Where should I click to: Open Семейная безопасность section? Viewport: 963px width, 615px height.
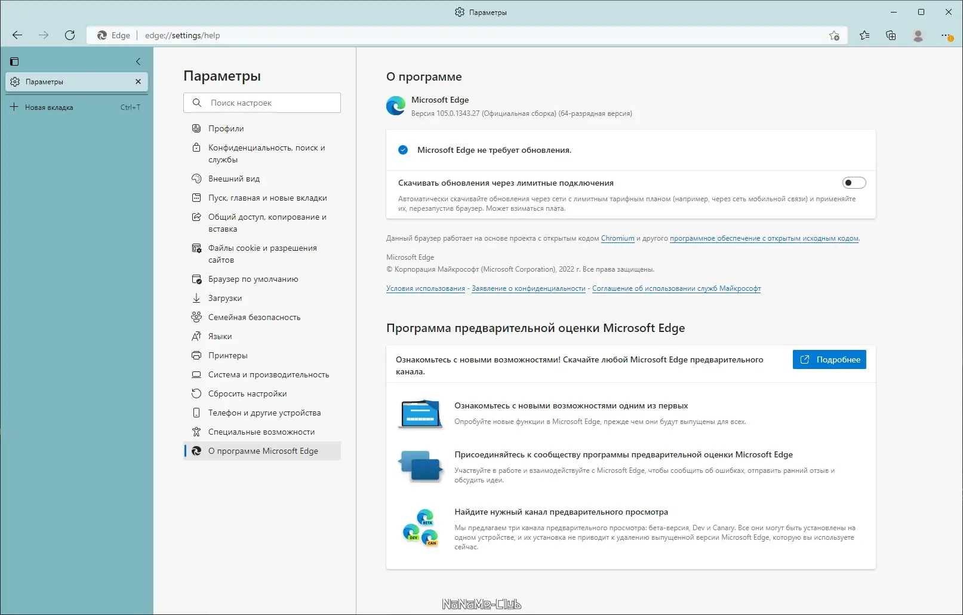pos(262,317)
